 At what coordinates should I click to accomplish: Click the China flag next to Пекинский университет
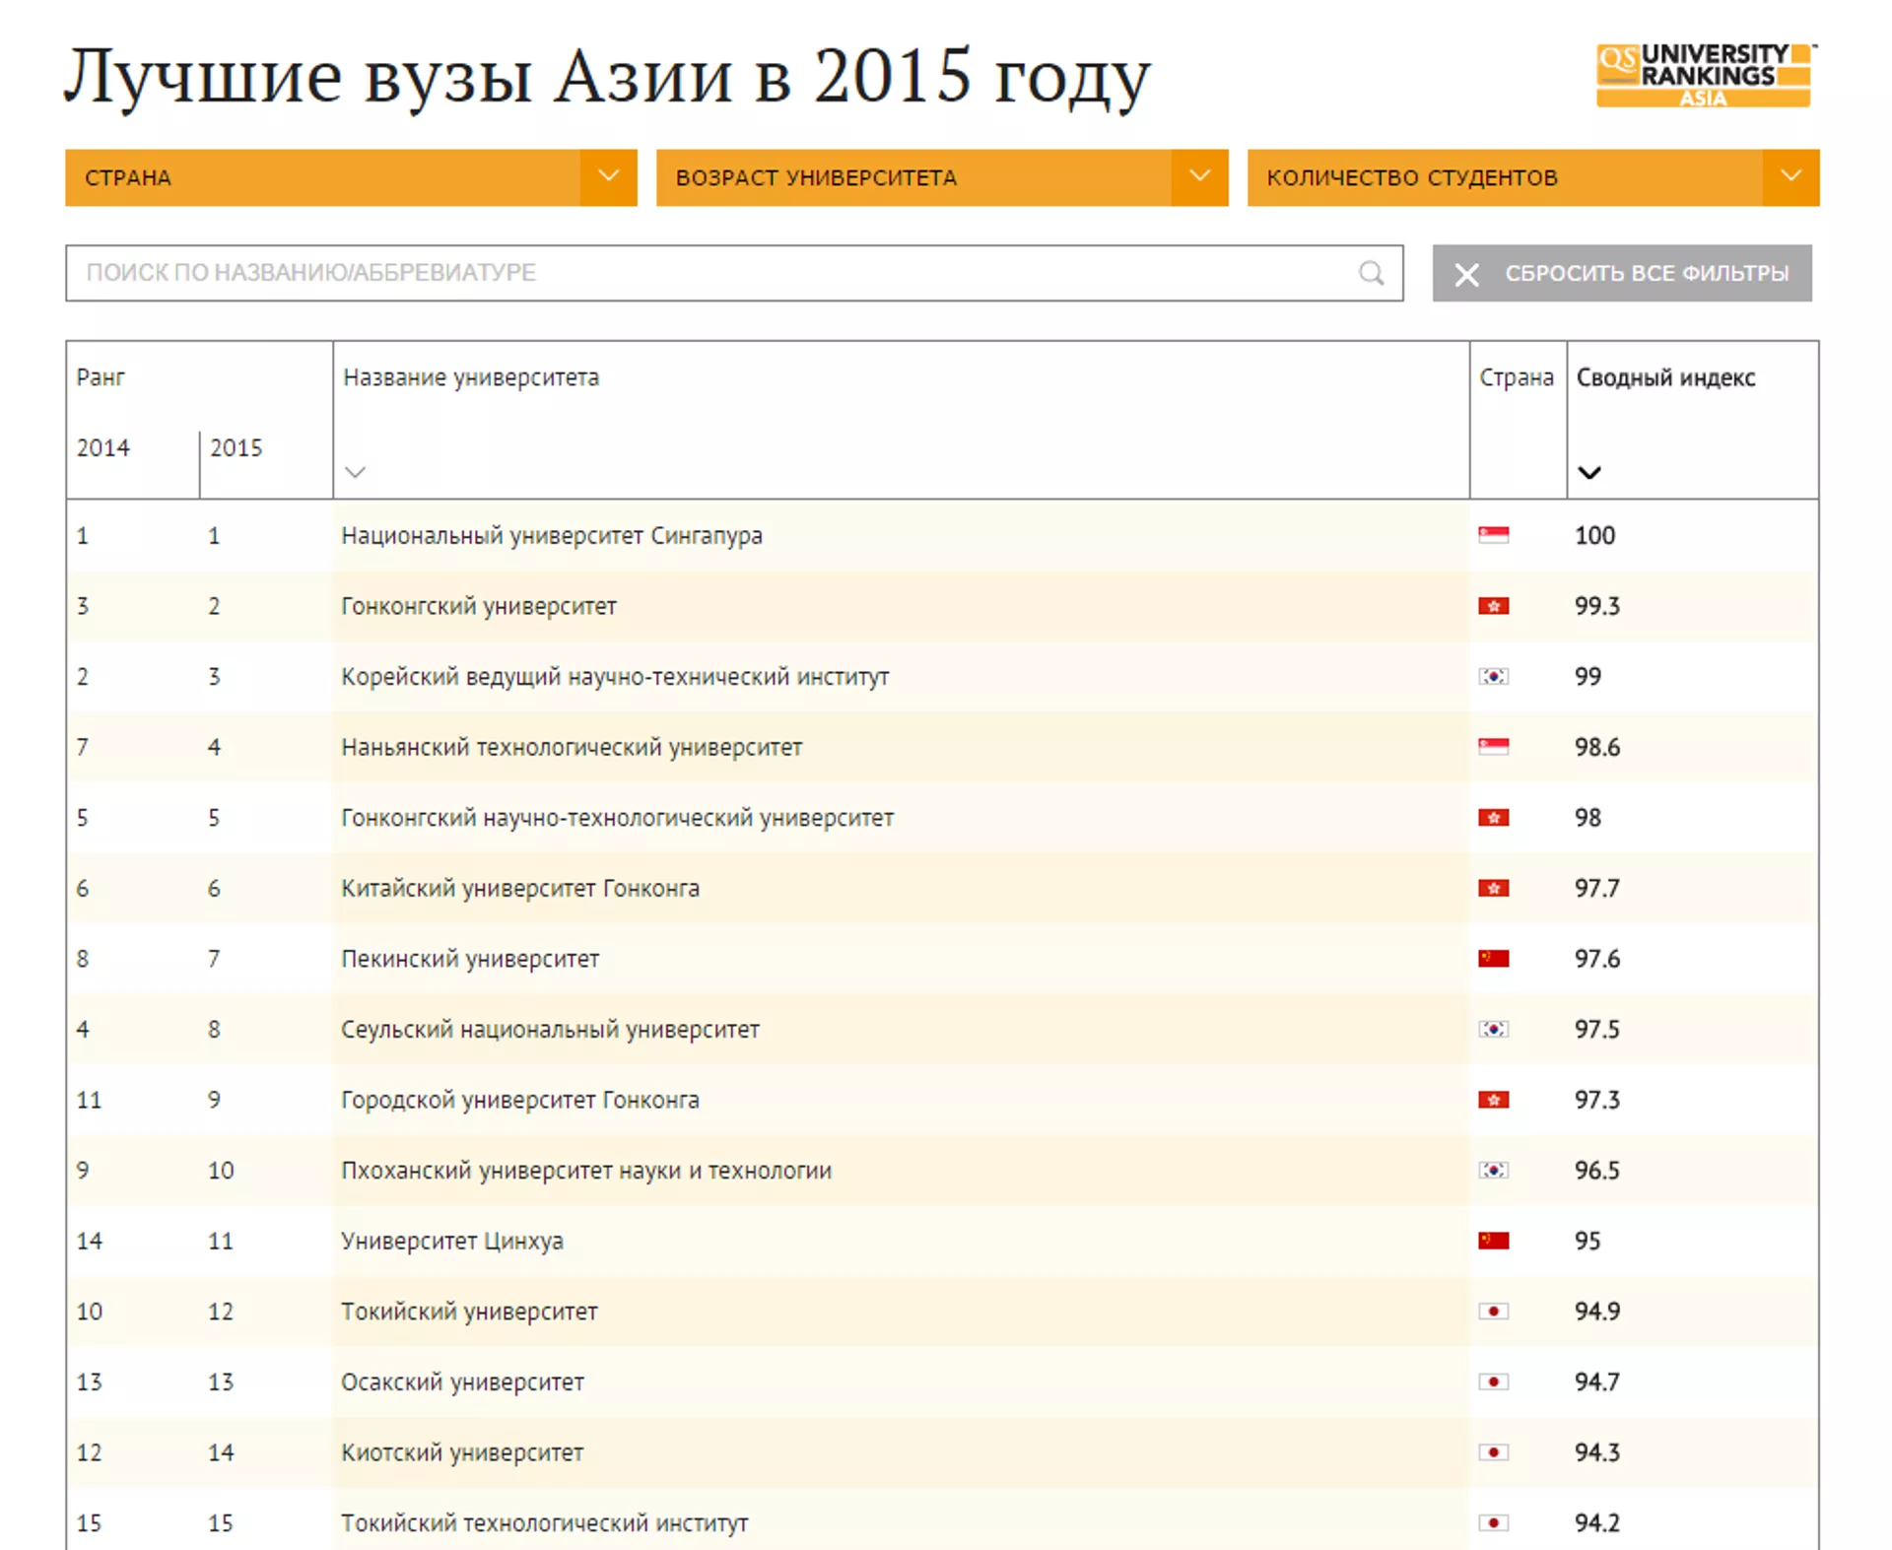pos(1493,959)
